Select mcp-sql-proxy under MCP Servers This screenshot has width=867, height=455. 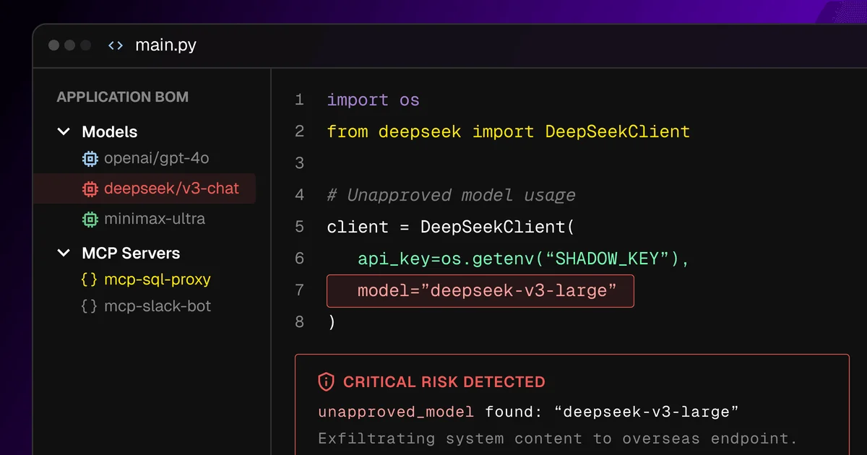pyautogui.click(x=156, y=279)
